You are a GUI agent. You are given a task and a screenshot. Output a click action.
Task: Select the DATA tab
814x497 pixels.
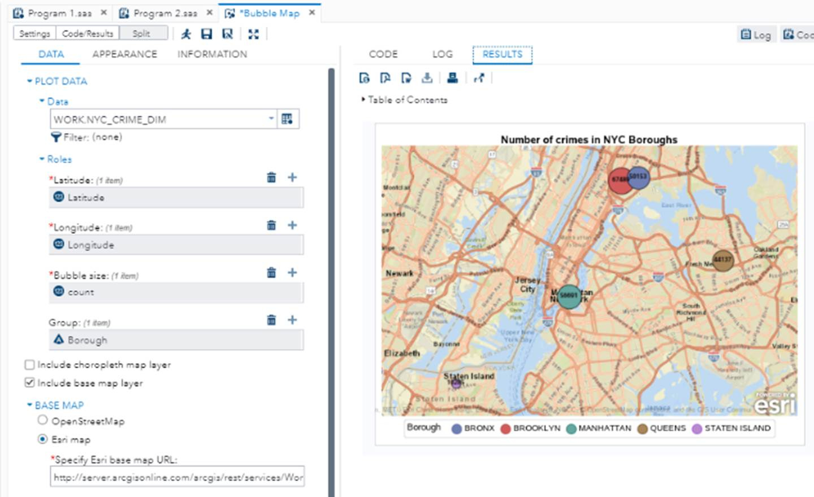point(51,54)
